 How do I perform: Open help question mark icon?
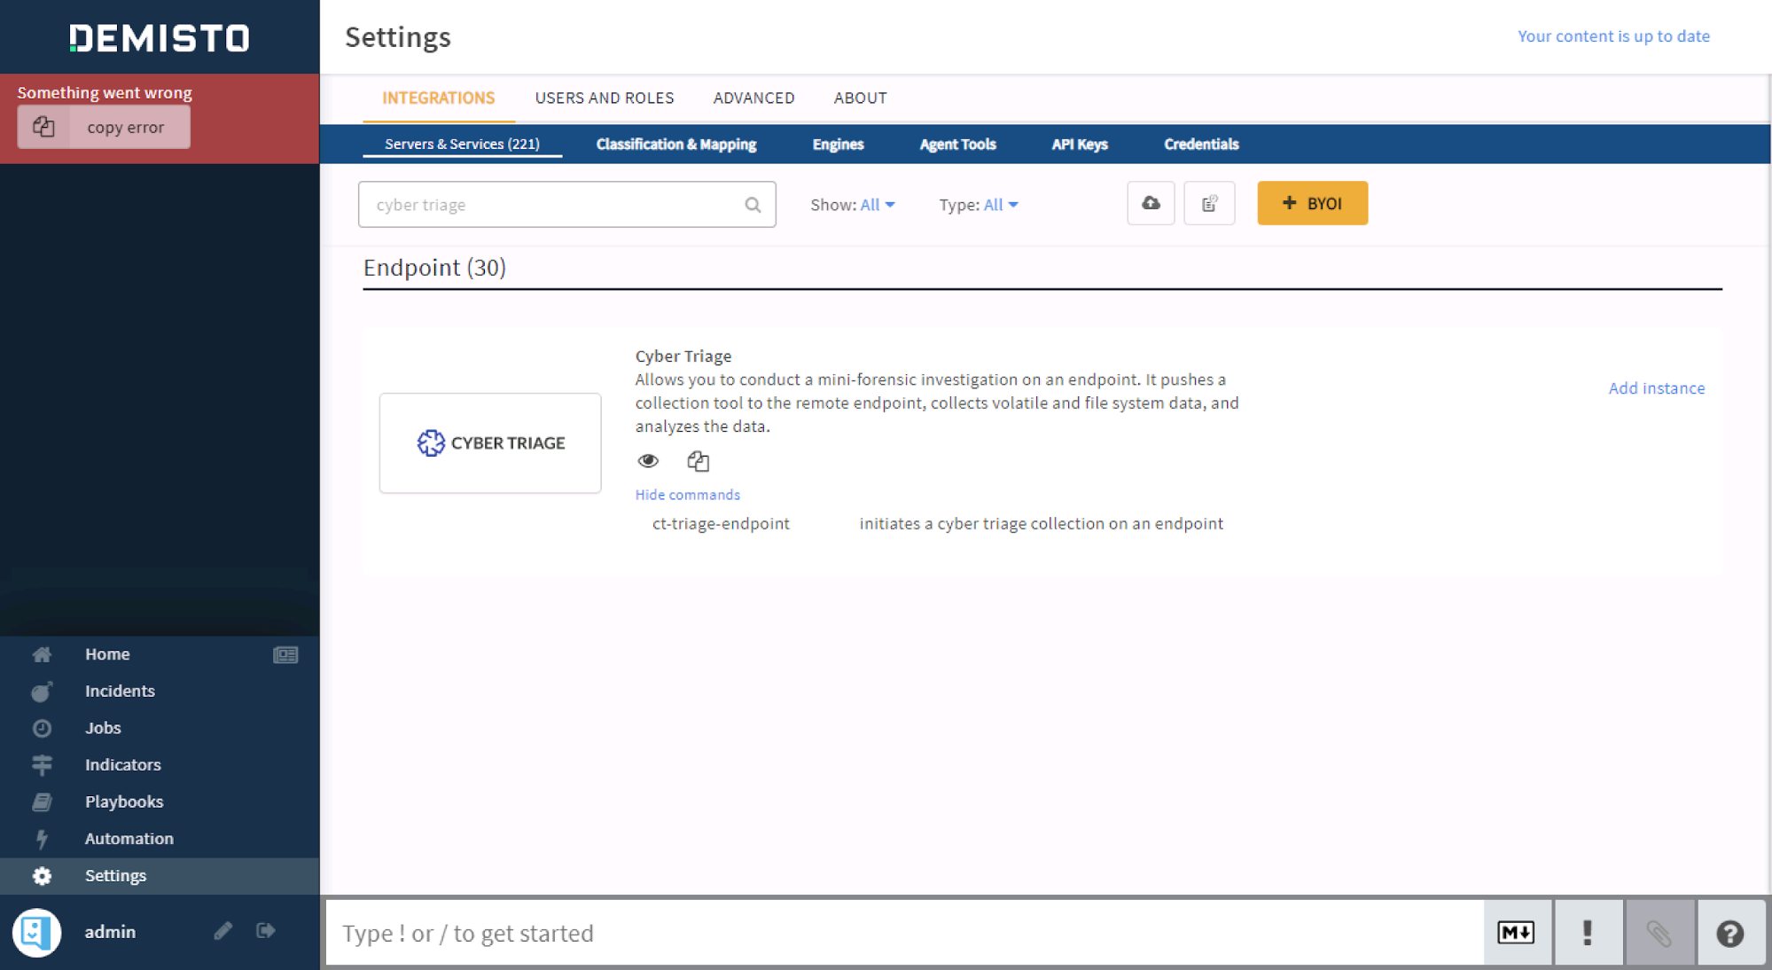[x=1730, y=933]
